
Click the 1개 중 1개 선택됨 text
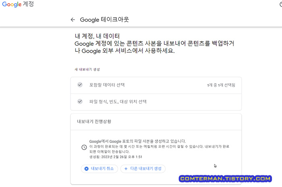(221, 85)
